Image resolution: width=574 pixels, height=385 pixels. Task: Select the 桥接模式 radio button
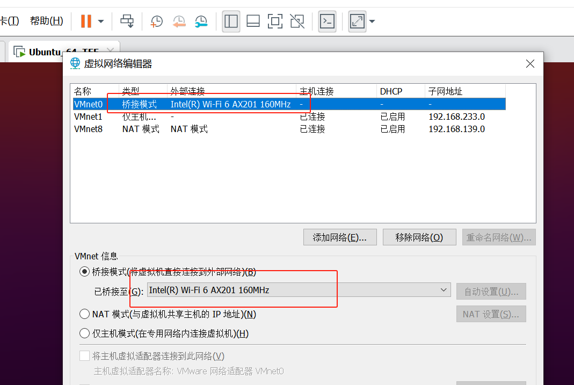tap(84, 272)
